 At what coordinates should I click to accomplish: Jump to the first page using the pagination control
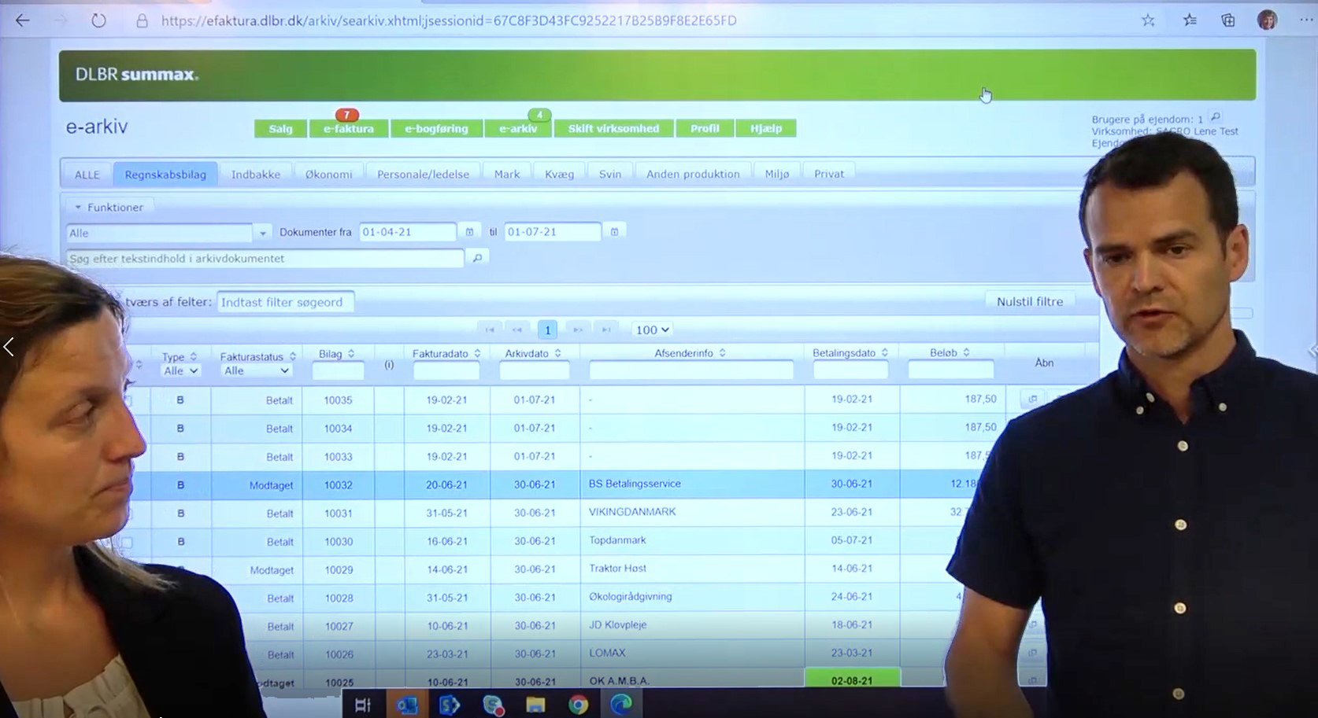coord(491,330)
